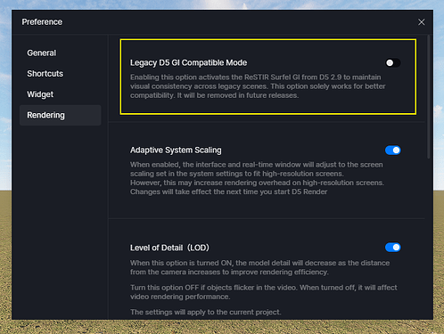Click the Preference dialog title

pos(42,22)
